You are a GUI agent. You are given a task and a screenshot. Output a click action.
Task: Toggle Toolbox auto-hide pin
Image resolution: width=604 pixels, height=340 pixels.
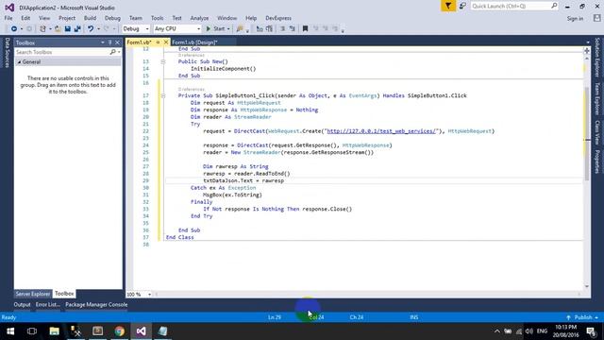point(109,42)
